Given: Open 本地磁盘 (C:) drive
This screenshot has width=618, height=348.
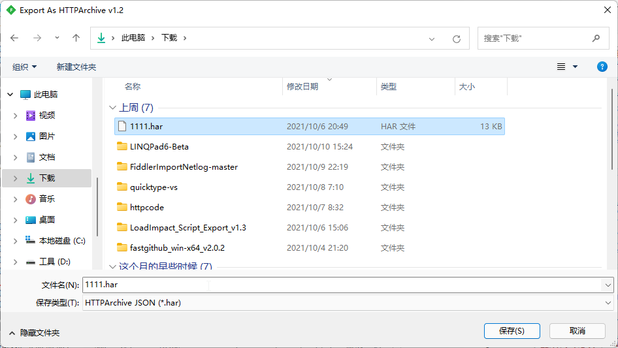Looking at the screenshot, I should 62,241.
